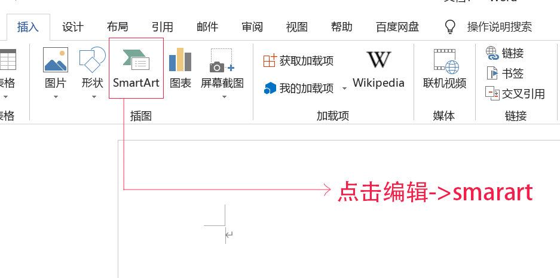Insert a chart with 图表 icon
The width and height of the screenshot is (560, 278).
click(x=180, y=59)
